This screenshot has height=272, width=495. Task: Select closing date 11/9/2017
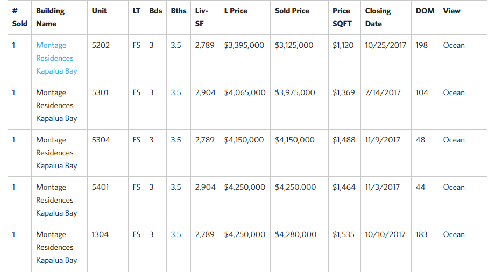point(383,140)
